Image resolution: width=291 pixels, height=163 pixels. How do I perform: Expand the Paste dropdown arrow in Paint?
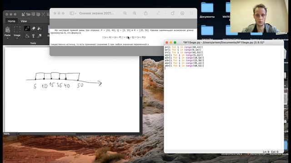click(x=7, y=38)
